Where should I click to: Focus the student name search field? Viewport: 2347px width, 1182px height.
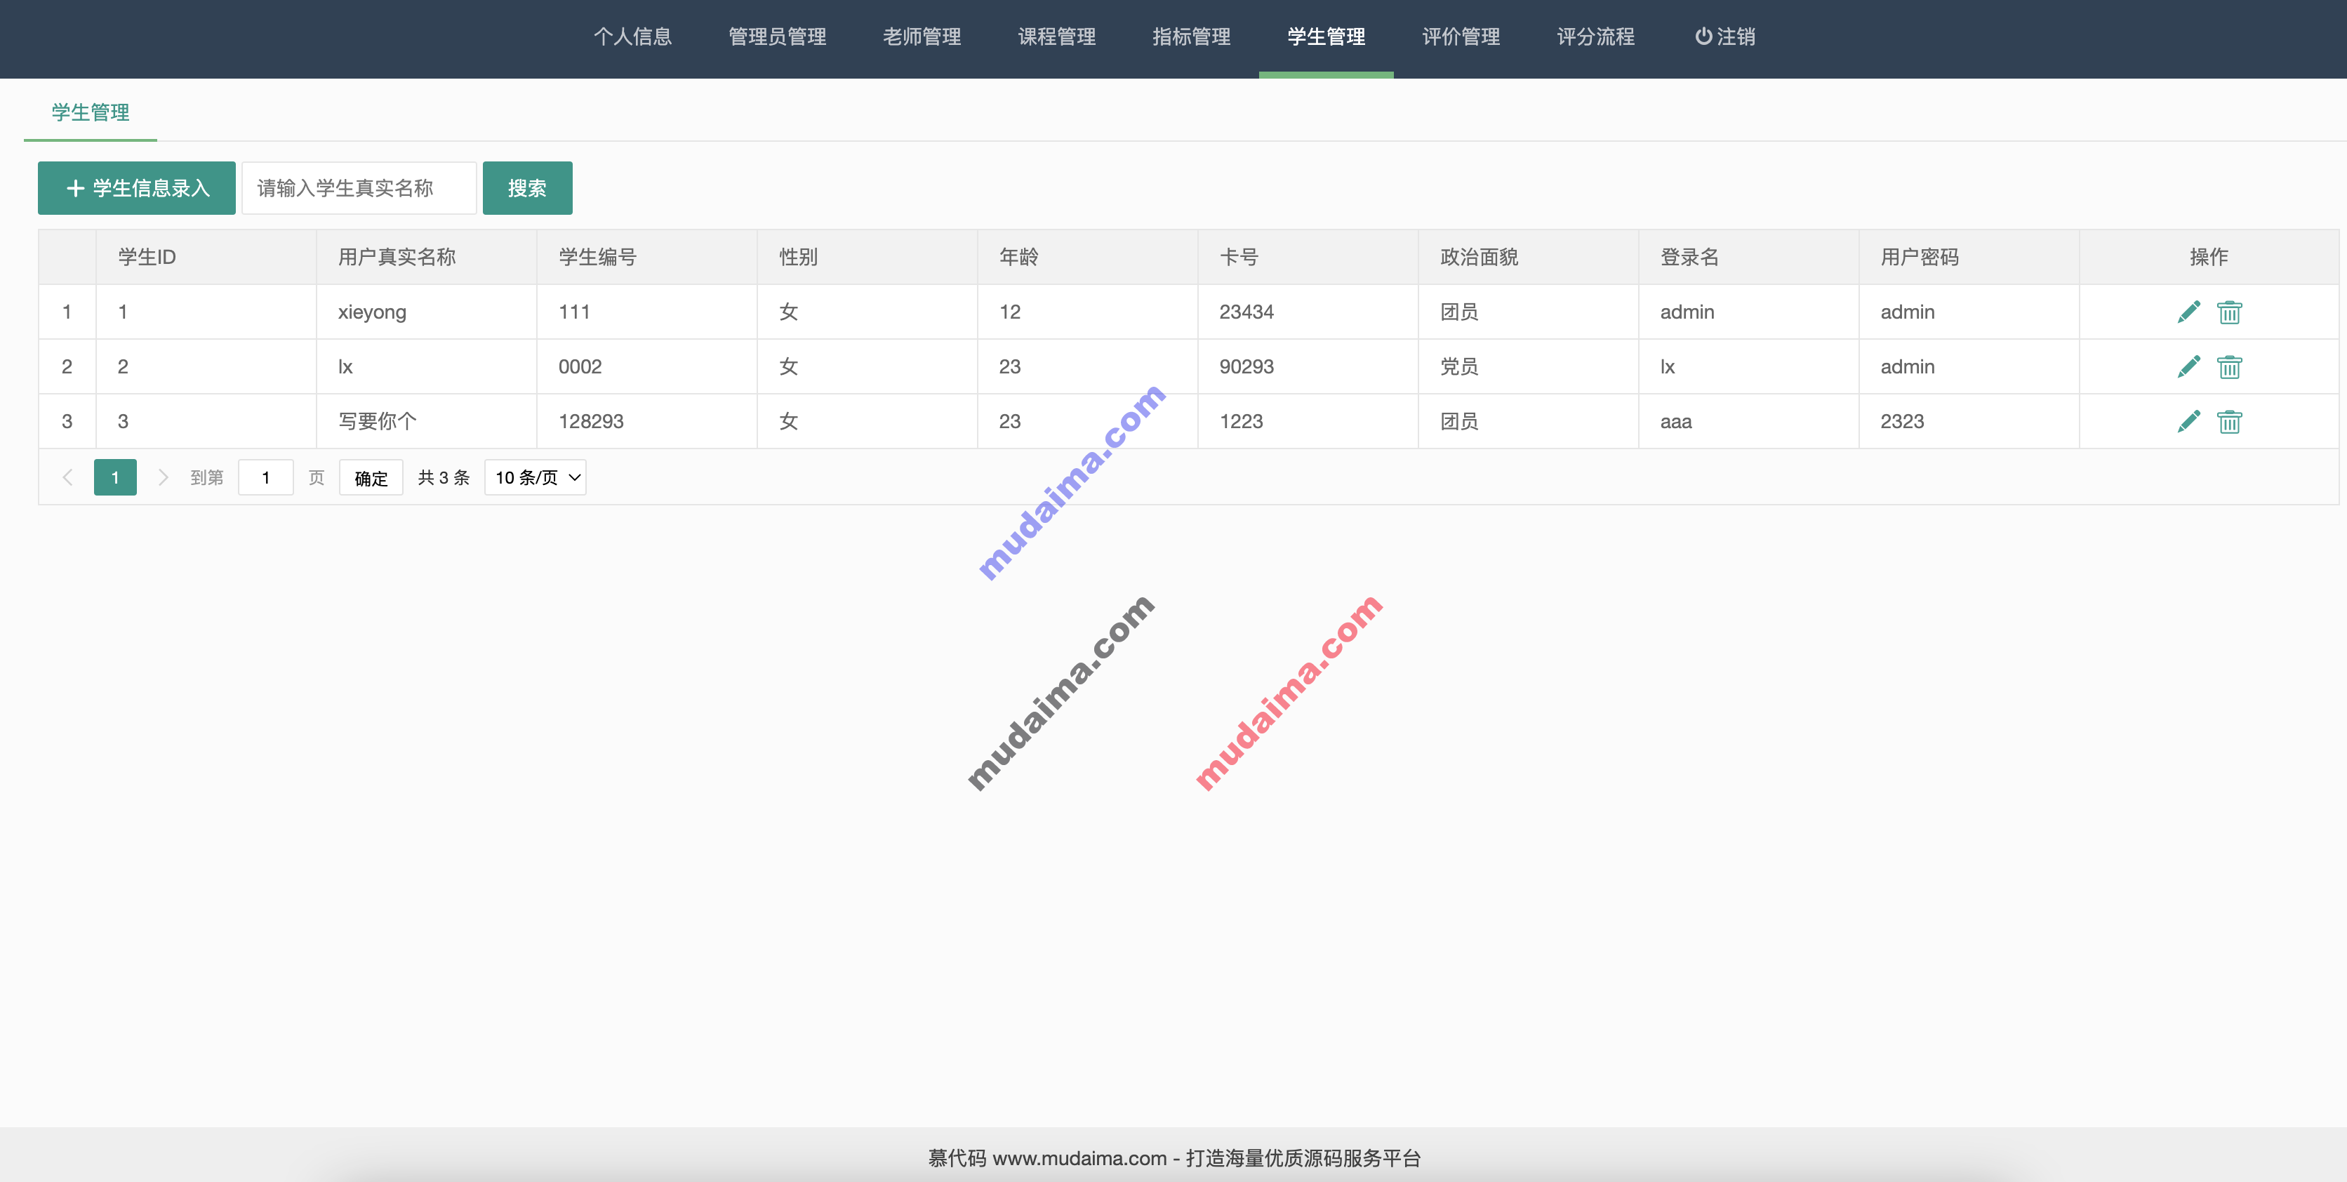[359, 187]
